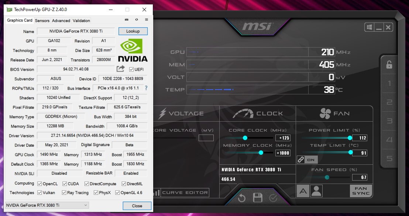This screenshot has height=216, width=409.
Task: Open the GPU-Z hamburger menu
Action: click(146, 20)
